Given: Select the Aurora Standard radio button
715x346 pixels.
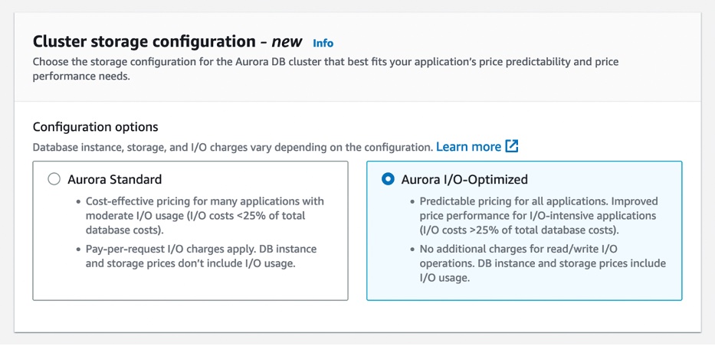Looking at the screenshot, I should [54, 179].
